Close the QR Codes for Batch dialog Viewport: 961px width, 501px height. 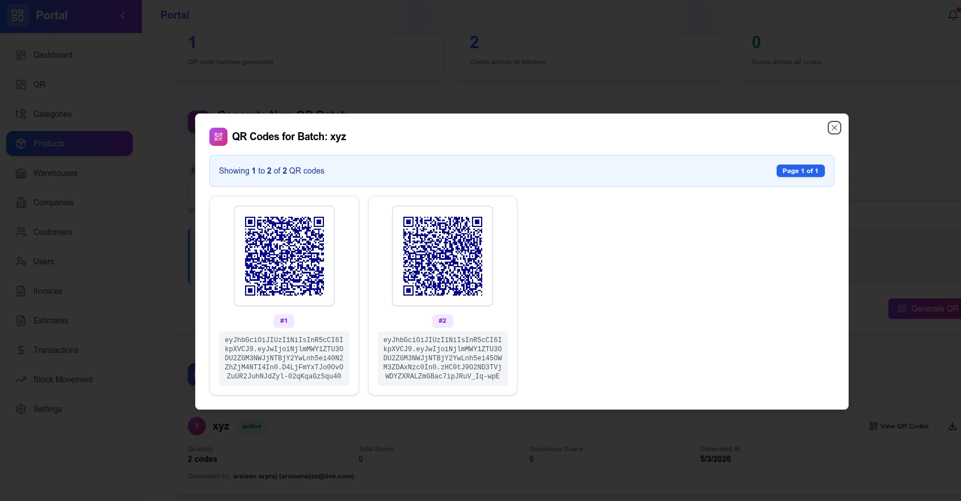[834, 128]
